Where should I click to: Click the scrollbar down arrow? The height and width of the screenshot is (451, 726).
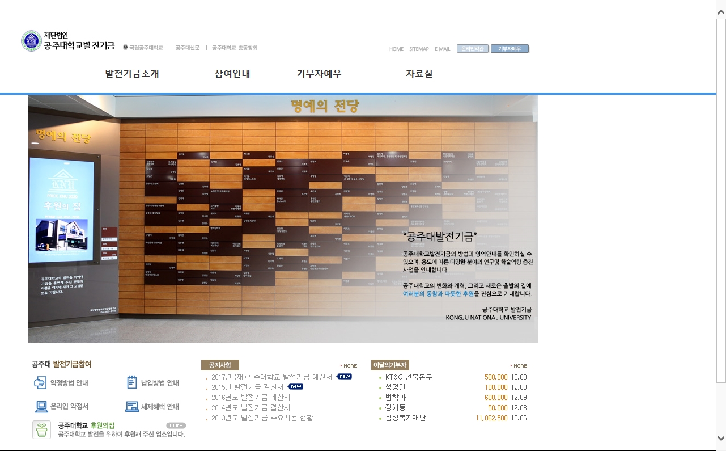click(x=721, y=438)
